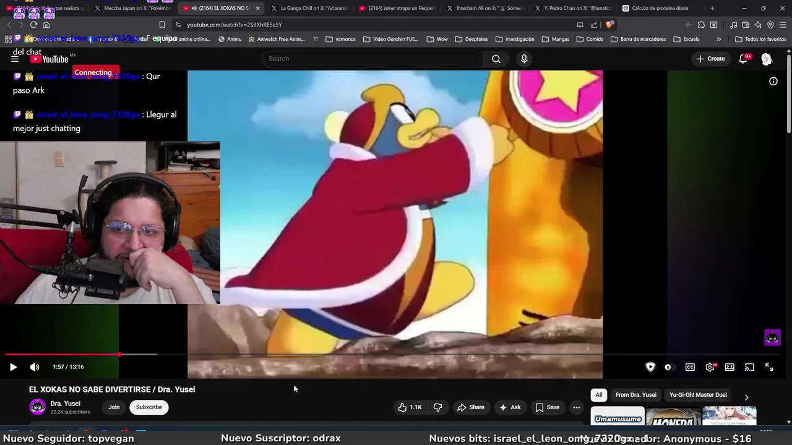Screen dimensions: 792x445
Task: Click the Dra. Yusei channel avatar
Action: point(37,407)
